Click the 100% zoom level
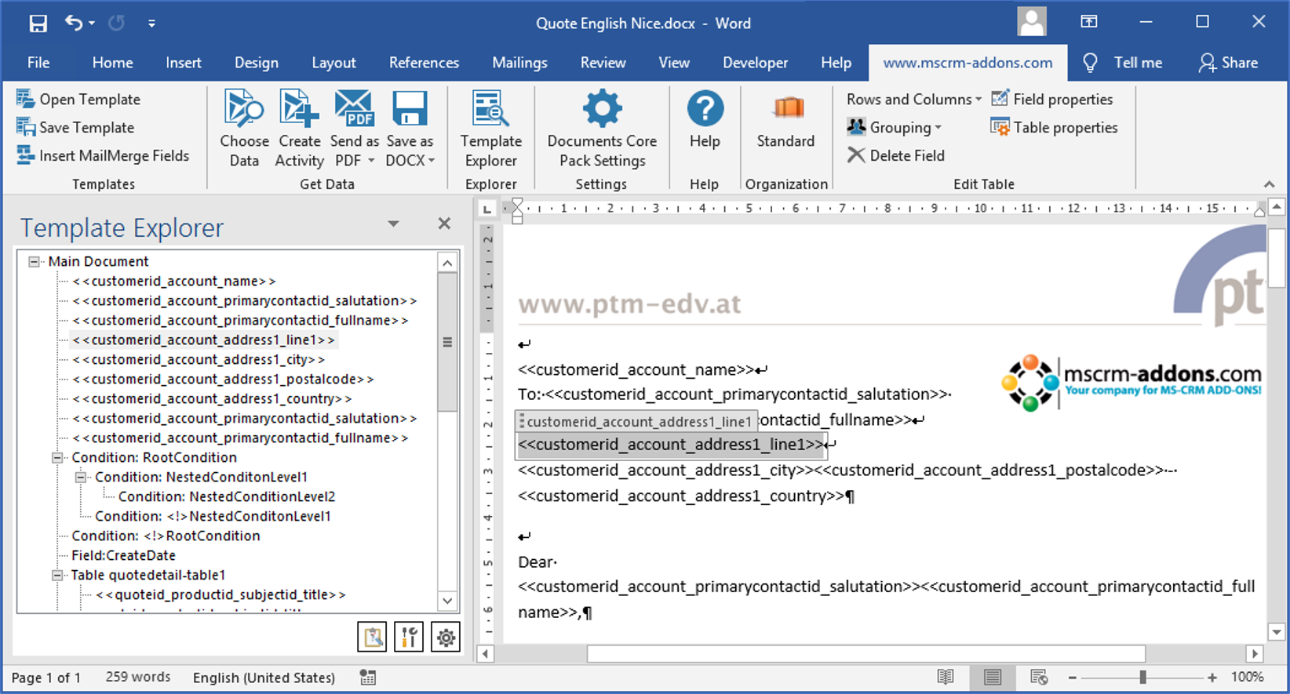The width and height of the screenshot is (1290, 694). point(1247,678)
